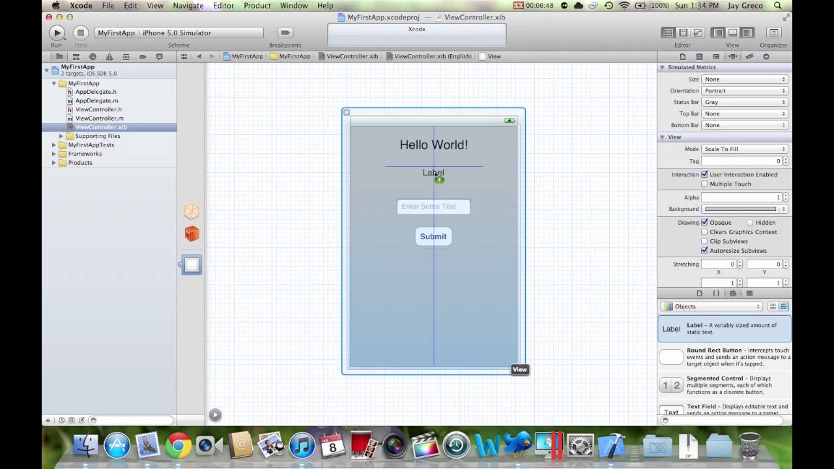Select the Assistant editor button

tap(683, 33)
